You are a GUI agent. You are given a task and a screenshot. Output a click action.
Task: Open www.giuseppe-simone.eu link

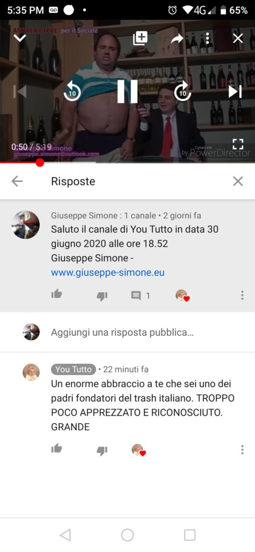click(108, 272)
